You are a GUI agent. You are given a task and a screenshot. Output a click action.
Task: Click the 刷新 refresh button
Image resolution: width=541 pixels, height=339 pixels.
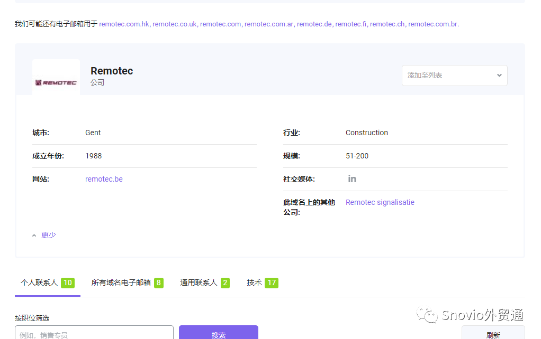(x=493, y=333)
